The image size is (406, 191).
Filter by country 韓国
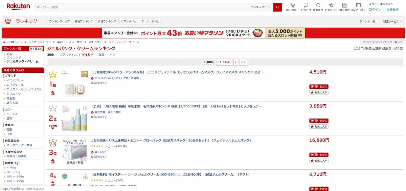click(x=9, y=129)
